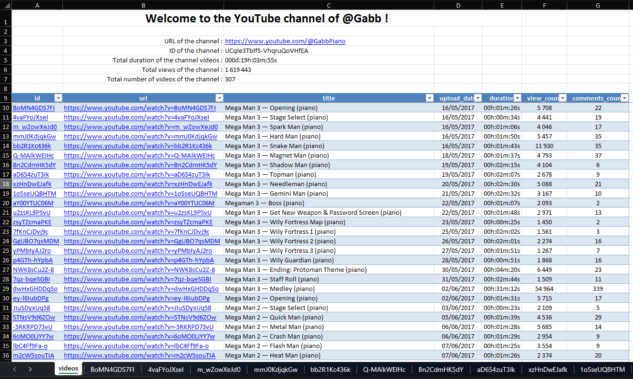This screenshot has width=633, height=379.
Task: Open the watch URL ending in 7fKnCJDvj9c
Action: coord(137,232)
